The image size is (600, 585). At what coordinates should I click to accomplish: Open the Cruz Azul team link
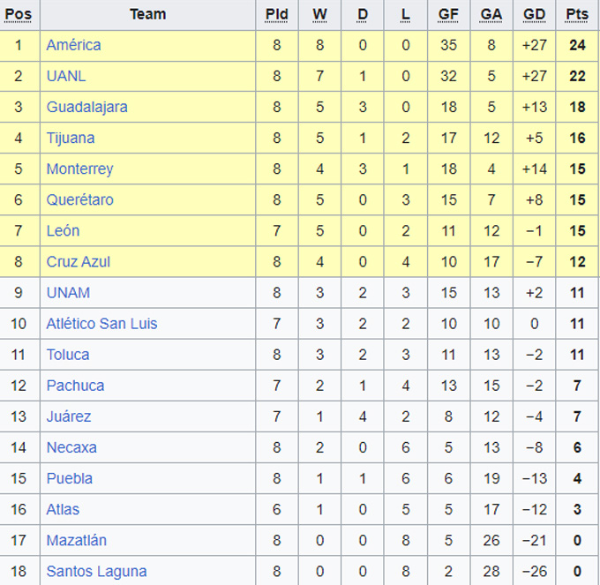coord(78,261)
